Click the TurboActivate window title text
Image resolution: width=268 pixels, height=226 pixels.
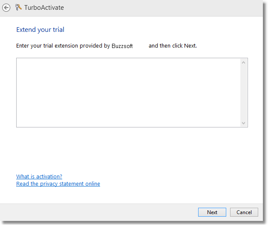[x=44, y=8]
